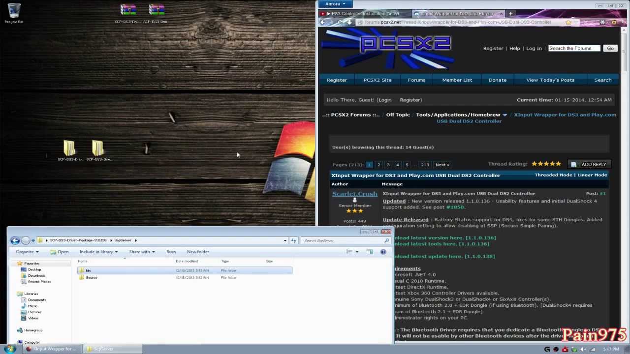Viewport: 630px width, 354px height.
Task: Go to thread page 2
Action: pos(378,165)
